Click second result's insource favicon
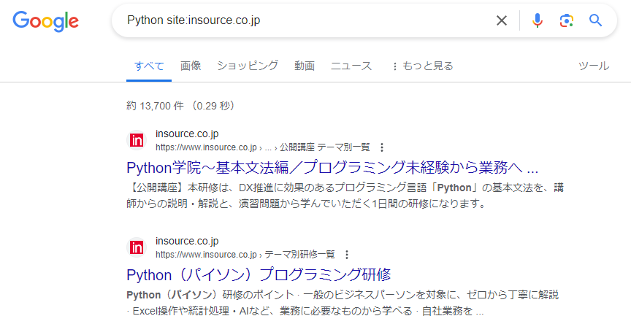Viewport: 631px width, 324px height. 137,247
